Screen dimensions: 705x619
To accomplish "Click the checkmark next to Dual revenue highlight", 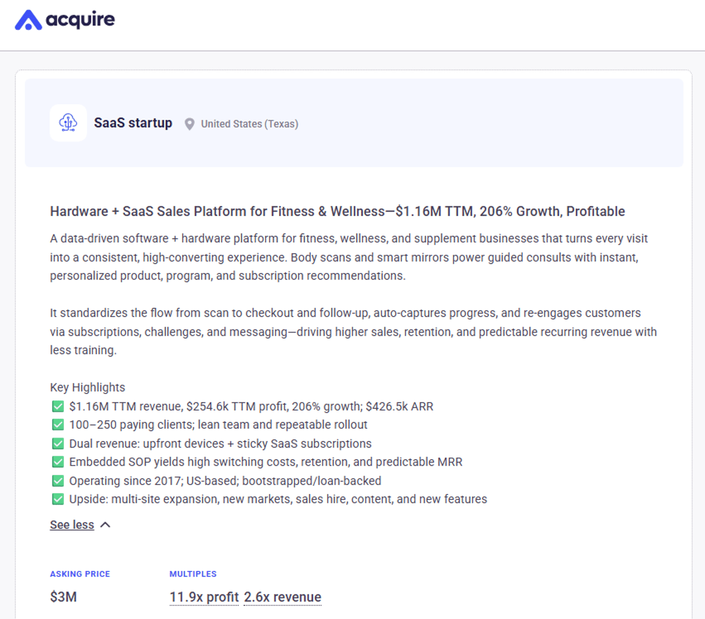I will point(58,443).
